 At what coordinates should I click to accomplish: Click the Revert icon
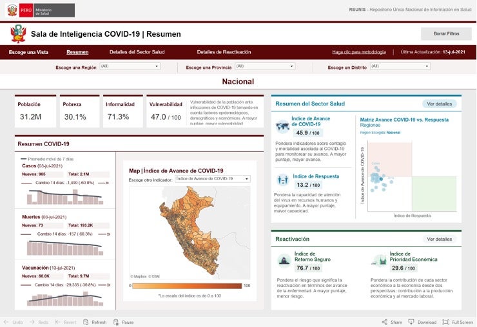tap(57, 322)
